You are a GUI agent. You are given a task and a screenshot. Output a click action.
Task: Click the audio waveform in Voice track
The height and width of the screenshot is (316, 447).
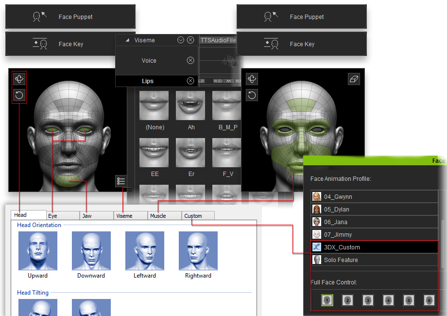(x=230, y=61)
